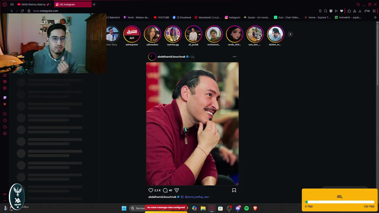This screenshot has height=213, width=379.
Task: Open the post's three-dot options menu
Action: click(x=235, y=57)
